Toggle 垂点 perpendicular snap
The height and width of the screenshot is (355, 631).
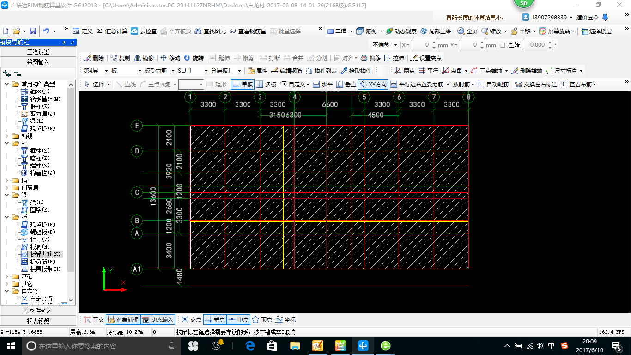tap(215, 319)
